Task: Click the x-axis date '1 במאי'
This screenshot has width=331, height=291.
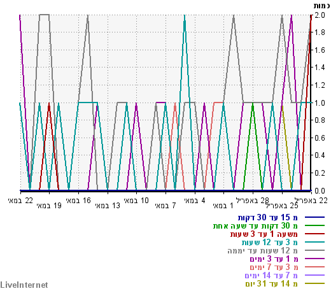Action: (223, 206)
